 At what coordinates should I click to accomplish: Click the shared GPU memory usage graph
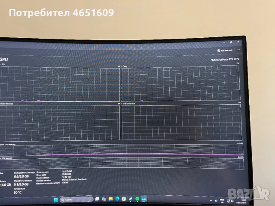pos(122,163)
